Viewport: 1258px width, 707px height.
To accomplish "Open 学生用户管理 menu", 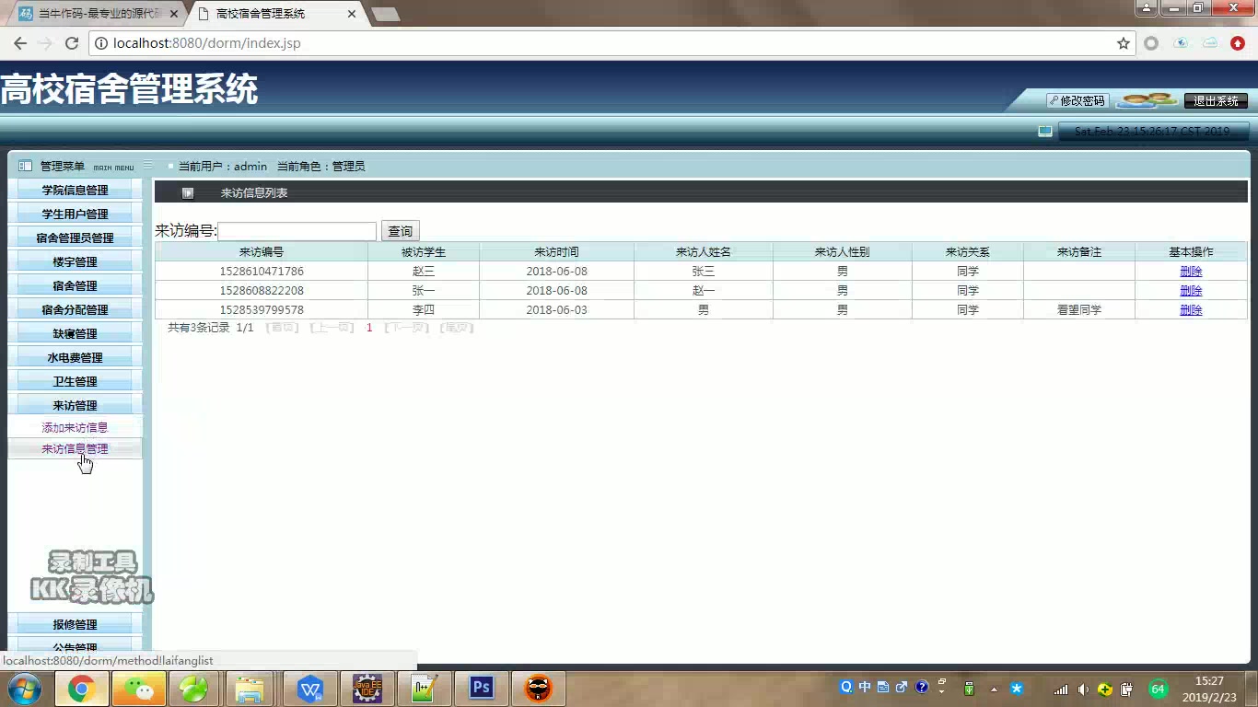I will 75,214.
